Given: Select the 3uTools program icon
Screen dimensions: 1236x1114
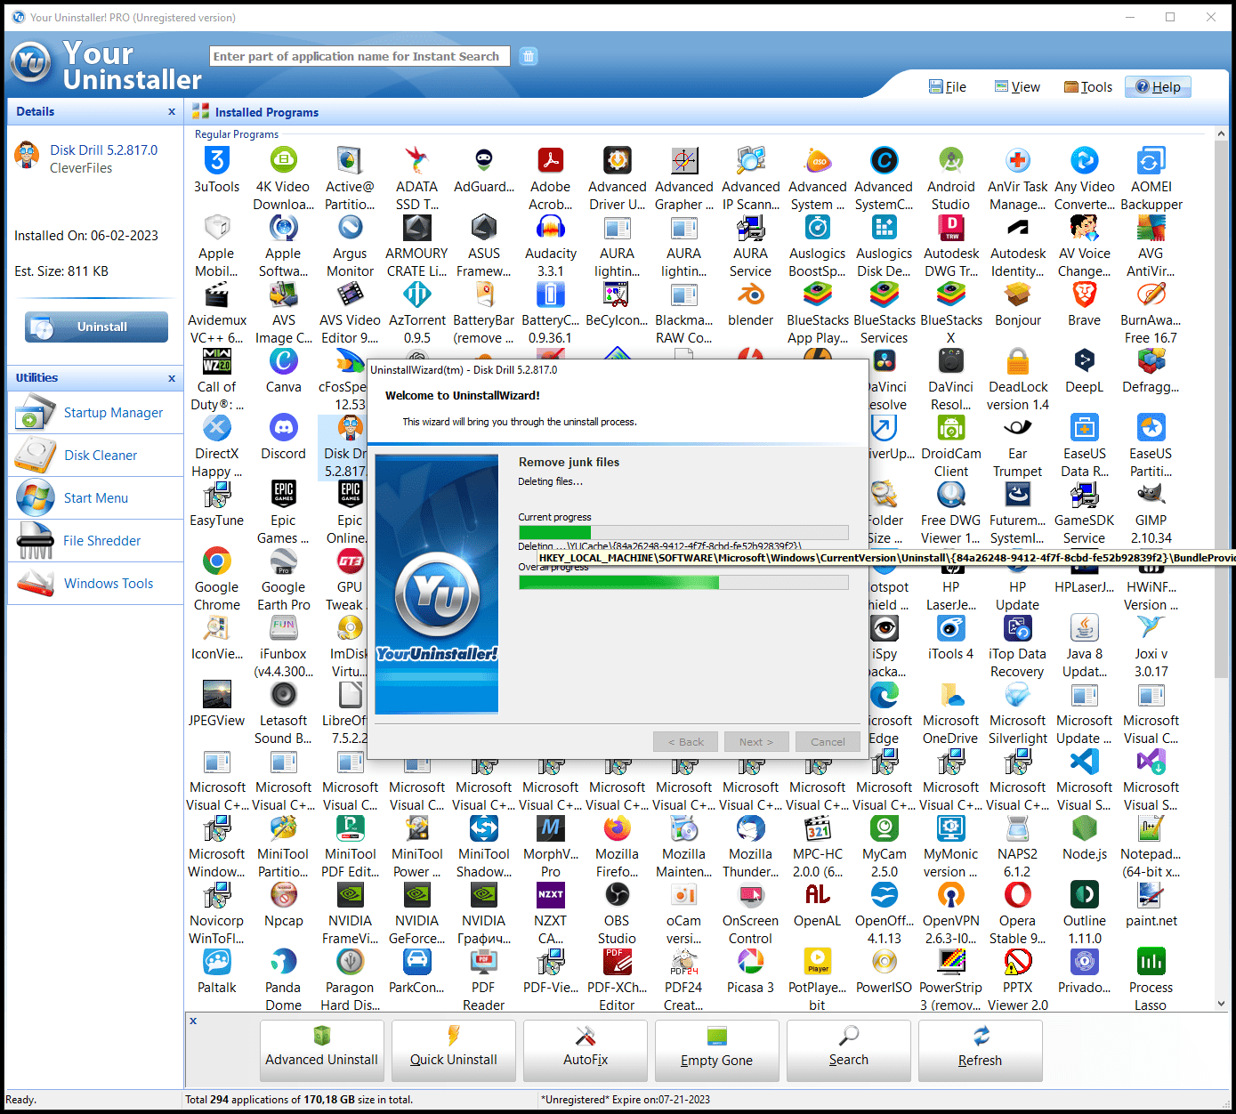Looking at the screenshot, I should [x=216, y=160].
